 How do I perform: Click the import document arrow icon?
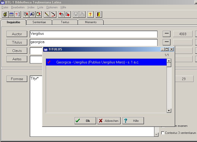(x=61, y=14)
